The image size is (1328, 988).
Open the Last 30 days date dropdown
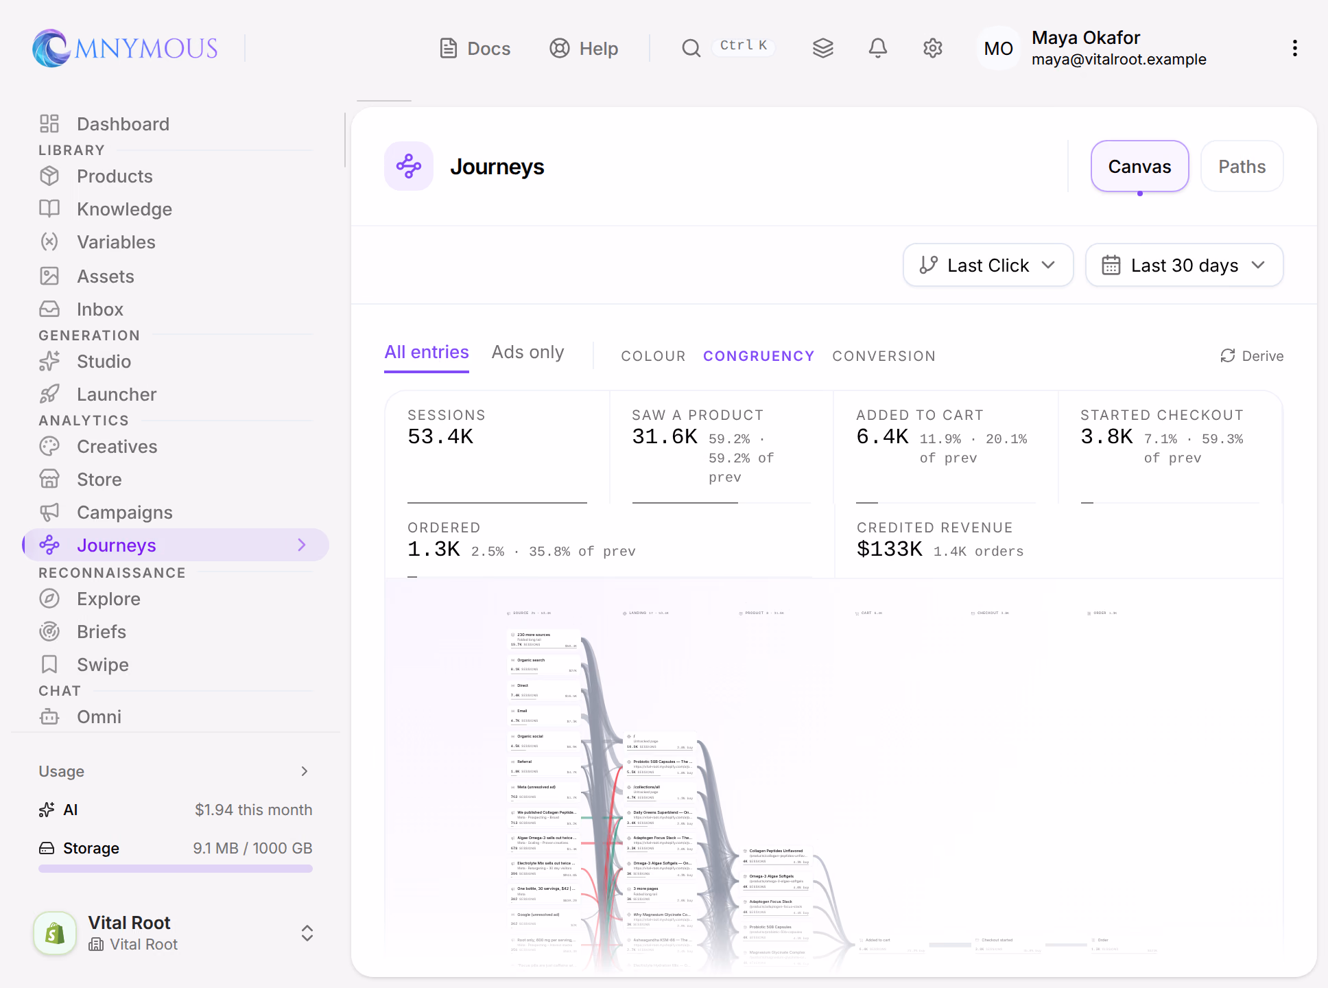pyautogui.click(x=1185, y=265)
